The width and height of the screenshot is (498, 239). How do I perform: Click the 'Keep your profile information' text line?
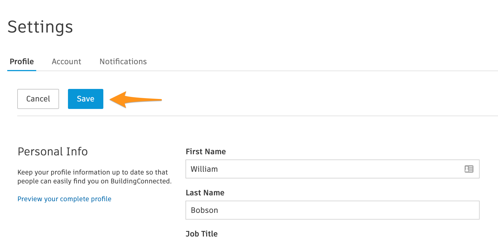pyautogui.click(x=92, y=172)
